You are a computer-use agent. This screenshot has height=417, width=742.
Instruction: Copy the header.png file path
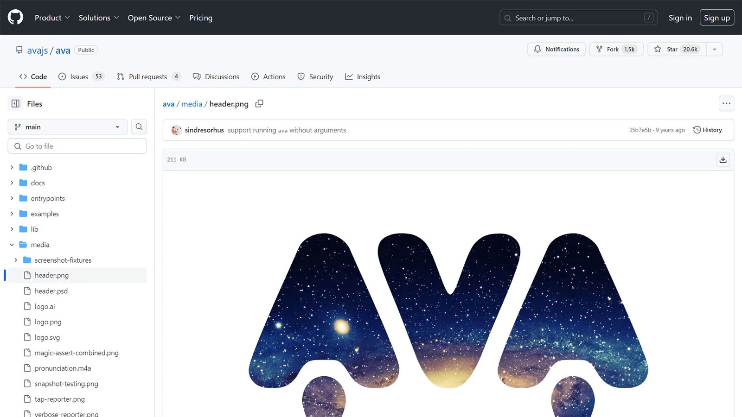point(259,103)
